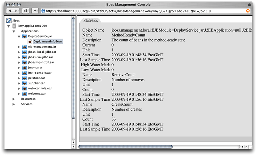Expand the Resources tree node
The image size is (257, 156).
[14, 99]
